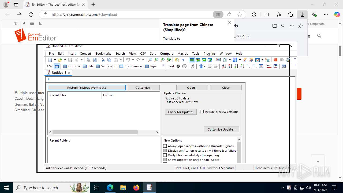Expand the Paste dropdown arrow
Image resolution: width=343 pixels, height=193 pixels.
121,60
